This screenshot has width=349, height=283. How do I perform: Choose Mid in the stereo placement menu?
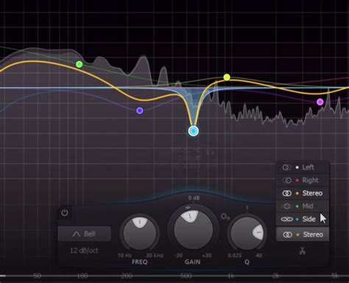[x=303, y=206]
